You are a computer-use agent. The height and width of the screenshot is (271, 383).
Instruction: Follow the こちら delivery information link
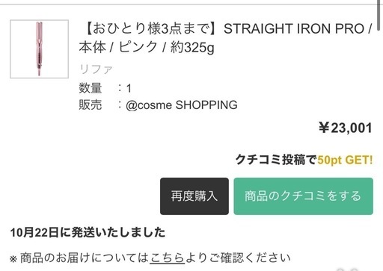[x=167, y=258]
